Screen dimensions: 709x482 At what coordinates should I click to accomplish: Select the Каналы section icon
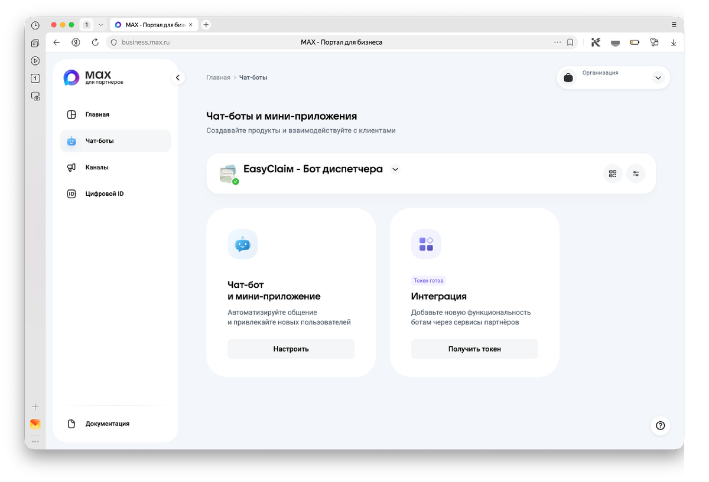coord(71,167)
